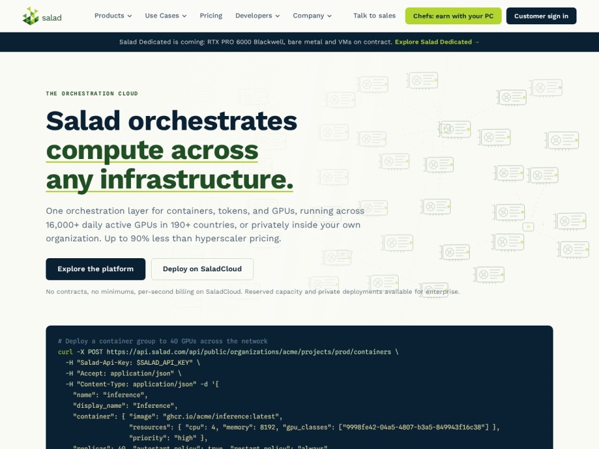Screen dimensions: 599x449
Task: Open the Use Cases dropdown
Action: coord(166,16)
